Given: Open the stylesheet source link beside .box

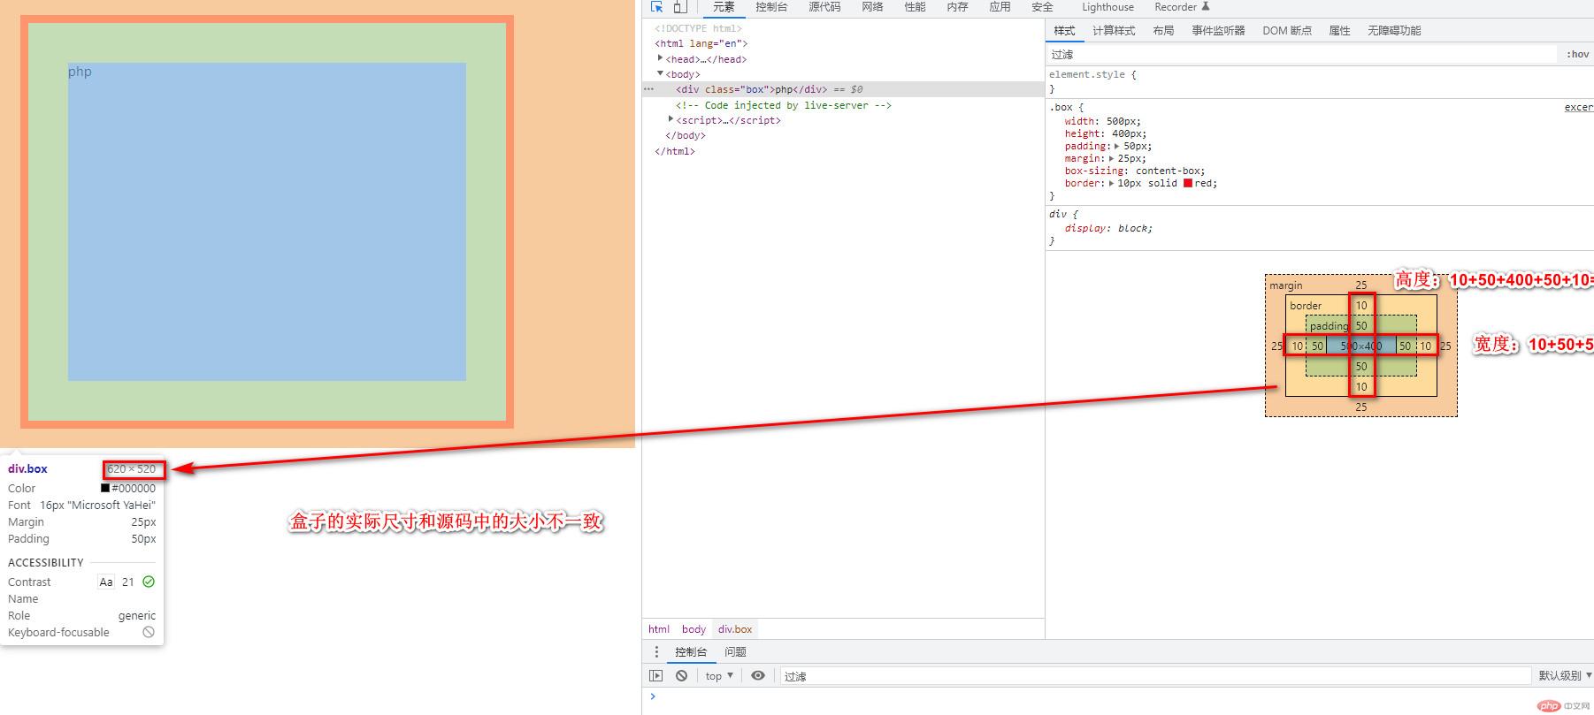Looking at the screenshot, I should pyautogui.click(x=1578, y=107).
